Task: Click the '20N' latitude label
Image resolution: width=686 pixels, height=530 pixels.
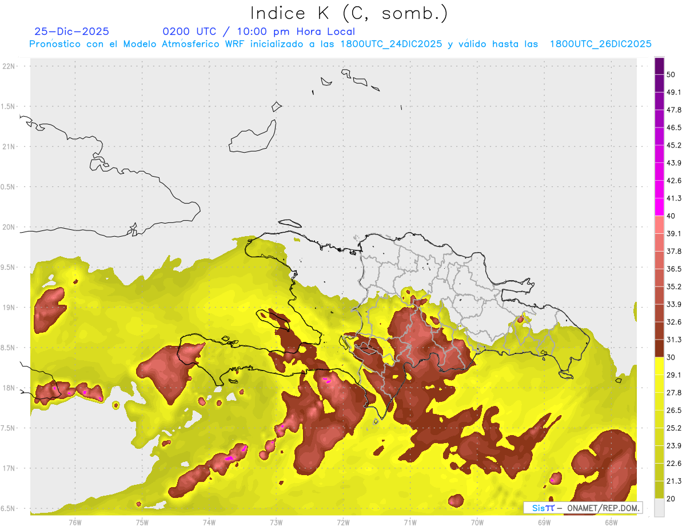Action: coord(9,227)
